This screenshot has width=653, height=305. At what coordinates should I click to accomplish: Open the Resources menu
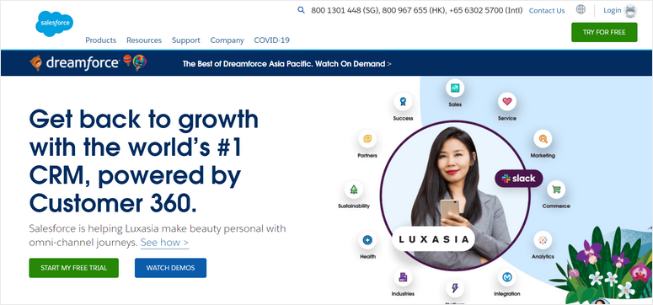(x=144, y=40)
